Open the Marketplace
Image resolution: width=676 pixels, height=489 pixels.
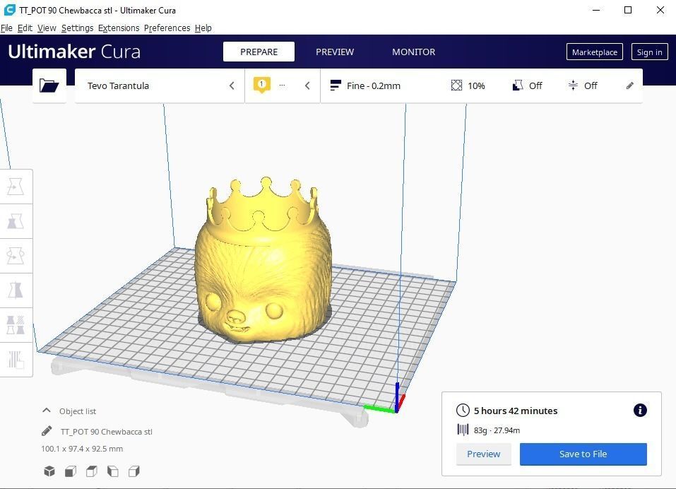pos(595,52)
